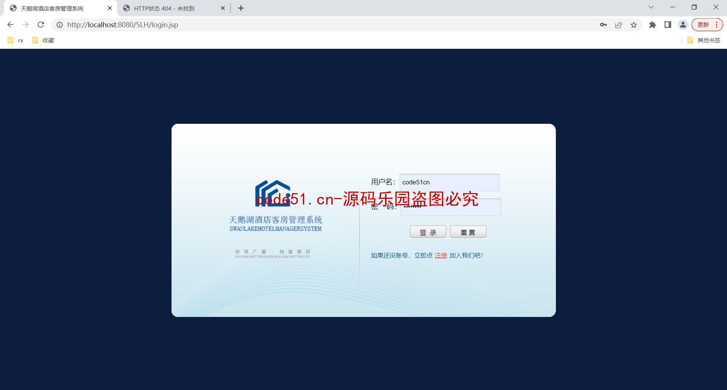Viewport: 727px width, 390px height.
Task: Minimize the browser window
Action: click(672, 7)
